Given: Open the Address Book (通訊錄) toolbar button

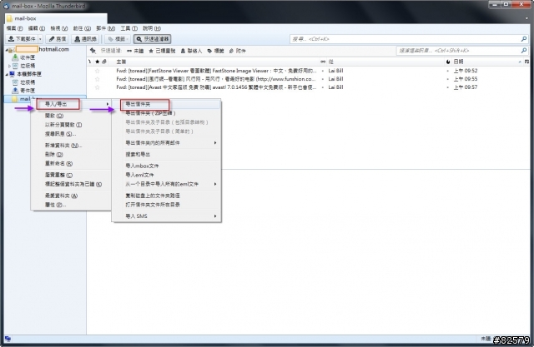Looking at the screenshot, I should coord(85,39).
